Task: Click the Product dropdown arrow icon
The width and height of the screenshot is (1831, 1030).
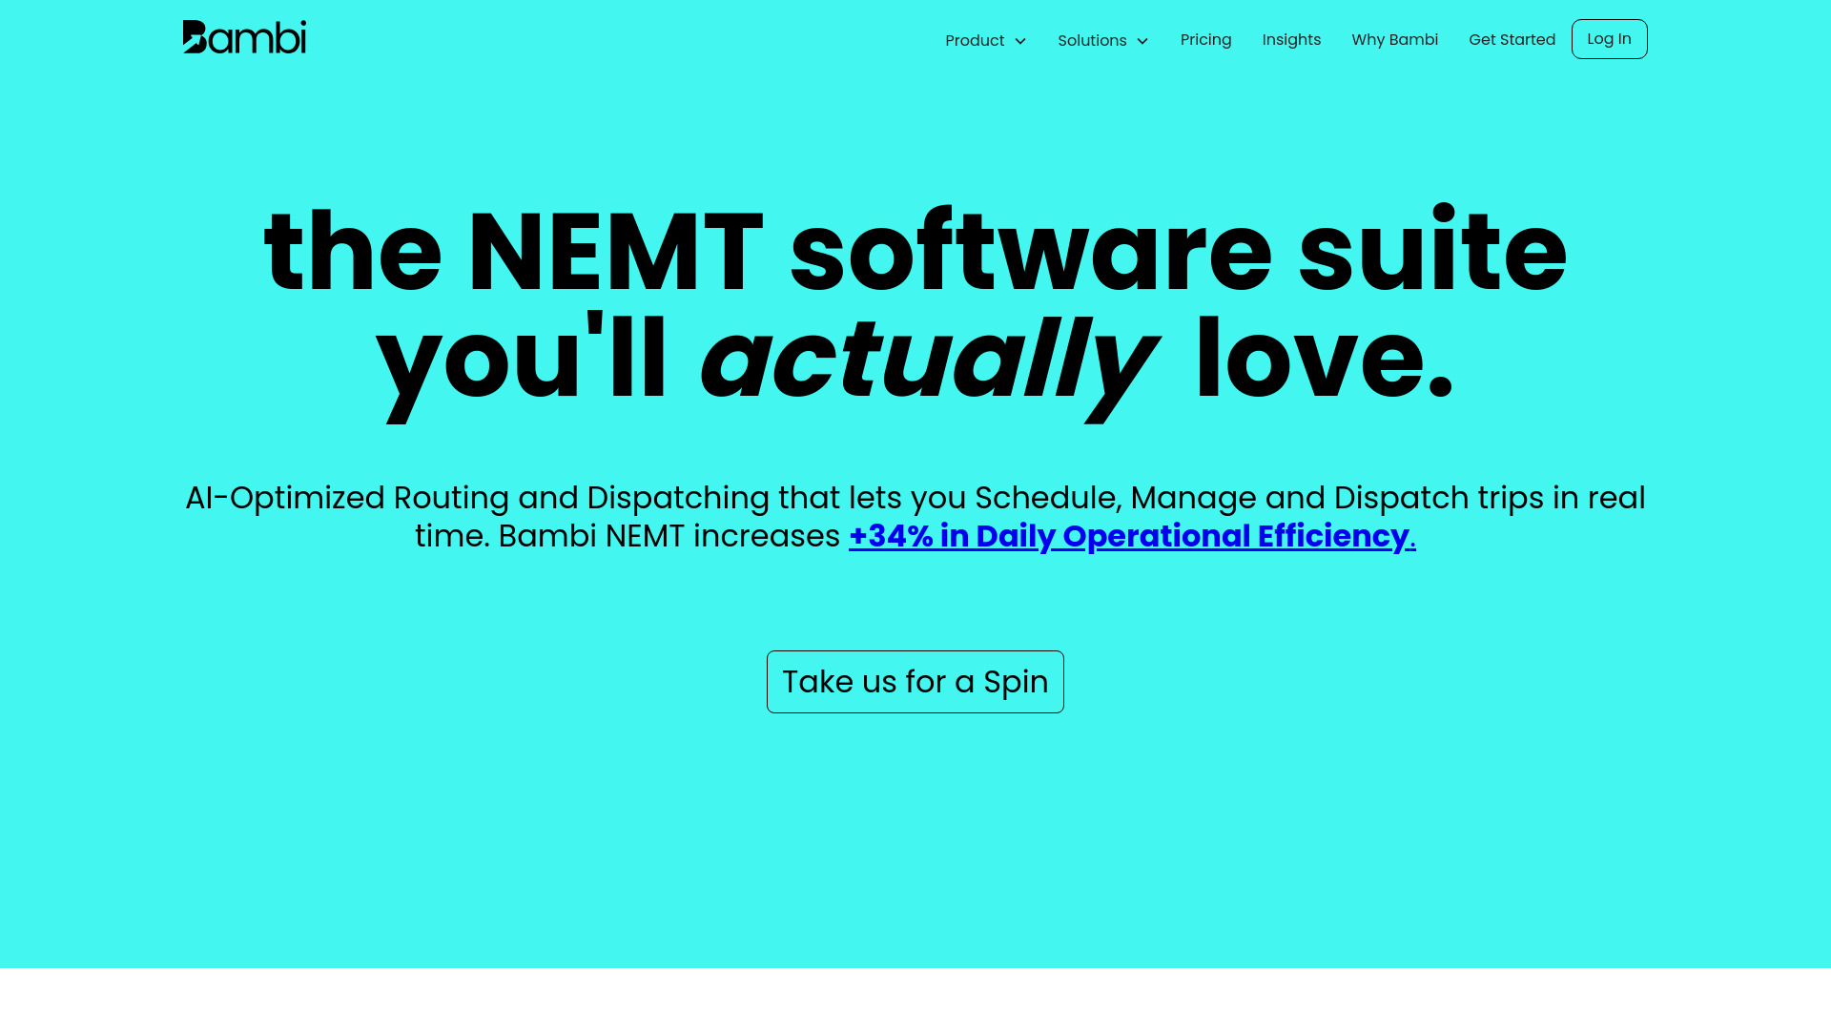Action: tap(1019, 40)
